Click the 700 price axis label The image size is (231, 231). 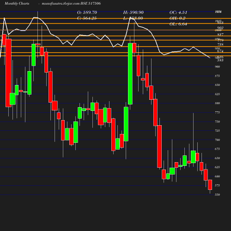point(217,140)
